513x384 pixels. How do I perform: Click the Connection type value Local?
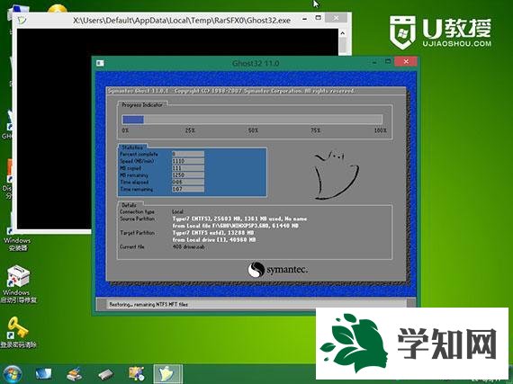click(x=177, y=211)
